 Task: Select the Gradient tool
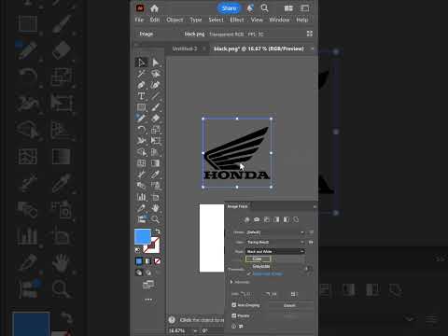pyautogui.click(x=156, y=163)
